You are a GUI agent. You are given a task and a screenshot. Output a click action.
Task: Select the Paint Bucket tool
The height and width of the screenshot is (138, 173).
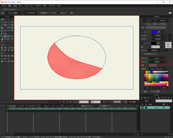tap(9, 36)
